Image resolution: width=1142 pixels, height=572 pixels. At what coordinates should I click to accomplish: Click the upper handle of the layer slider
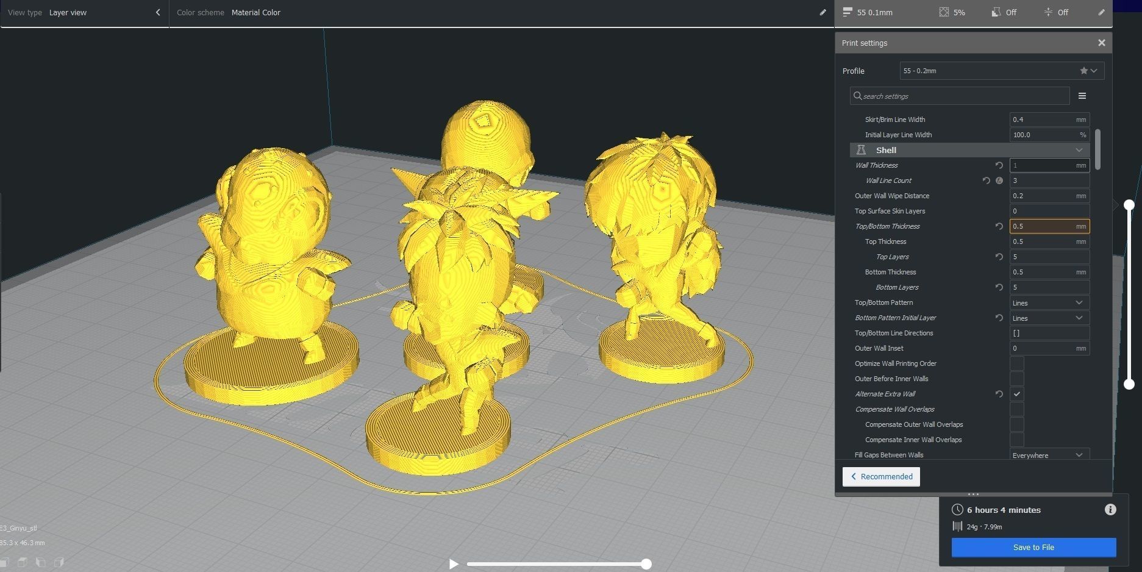(1129, 205)
